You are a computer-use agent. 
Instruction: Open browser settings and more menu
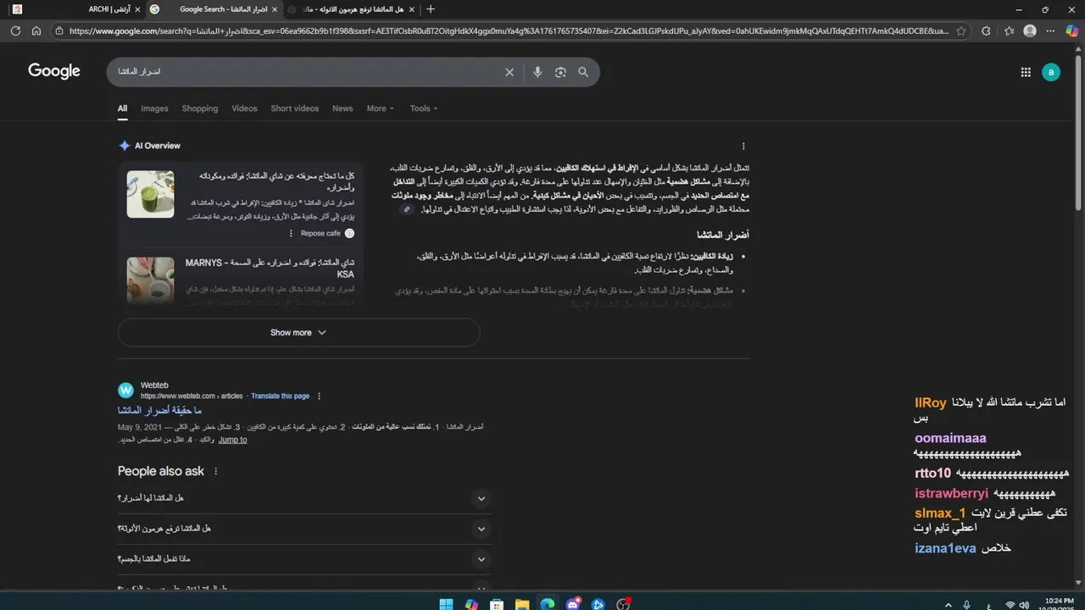[1051, 30]
